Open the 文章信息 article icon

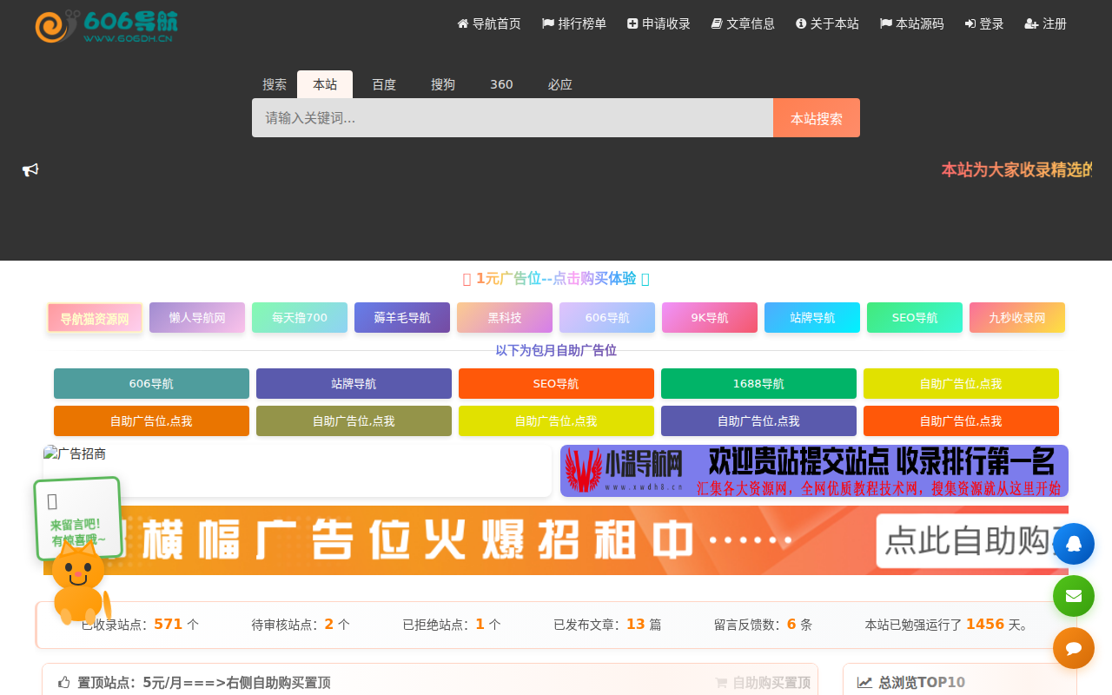click(715, 23)
